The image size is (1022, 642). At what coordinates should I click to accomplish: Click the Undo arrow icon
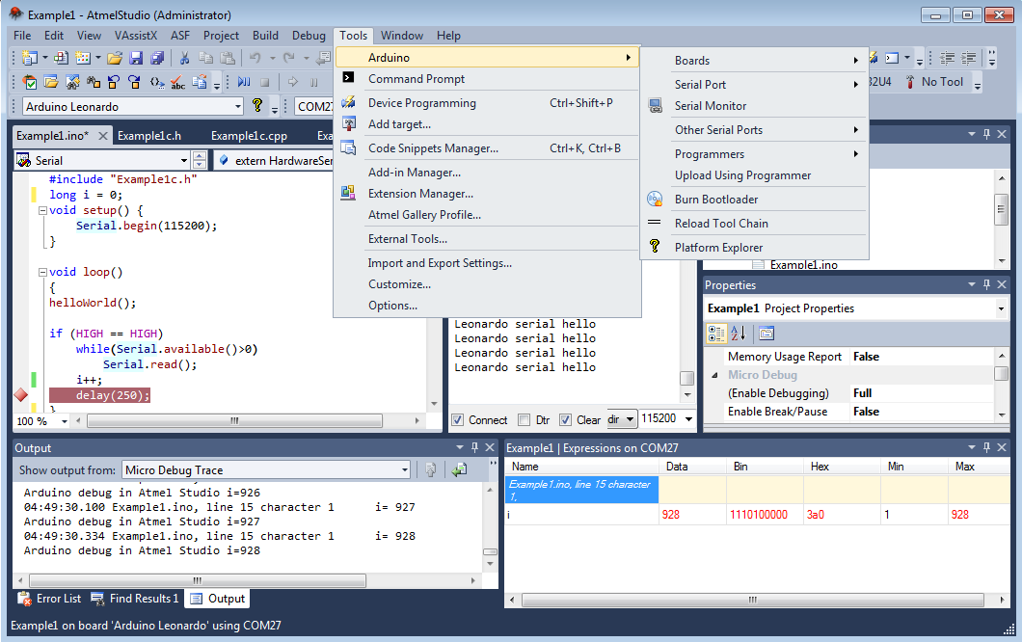(255, 58)
